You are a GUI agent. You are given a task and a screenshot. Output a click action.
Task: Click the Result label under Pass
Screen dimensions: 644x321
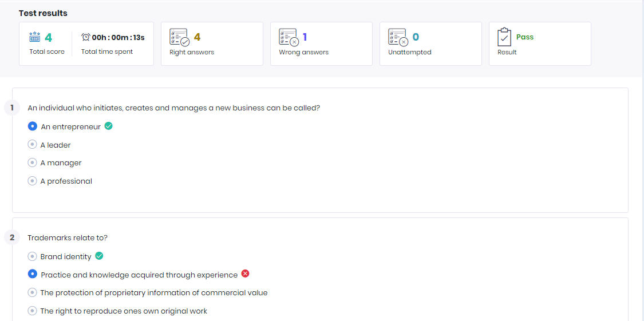[x=507, y=52]
